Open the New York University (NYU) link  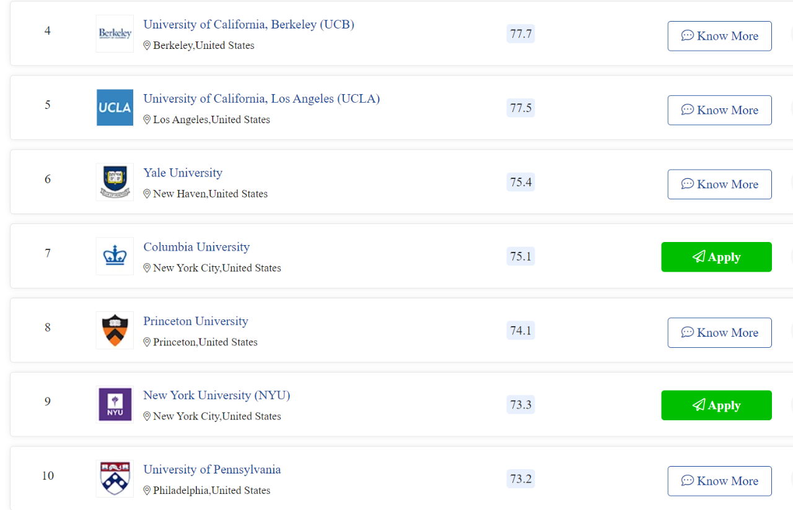[x=217, y=395]
